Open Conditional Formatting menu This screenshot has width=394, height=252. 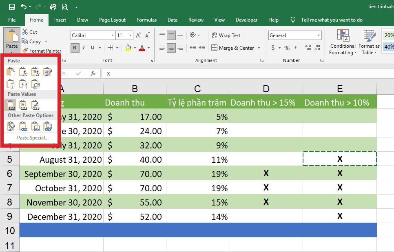pos(343,42)
